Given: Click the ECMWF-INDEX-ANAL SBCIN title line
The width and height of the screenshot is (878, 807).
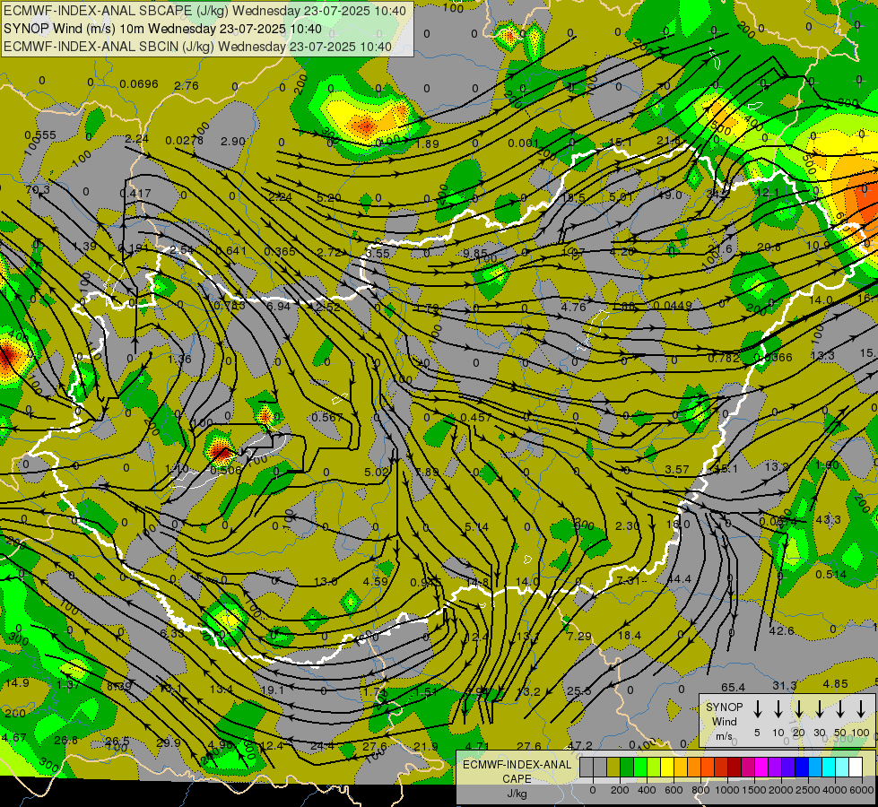Looking at the screenshot, I should (x=197, y=47).
